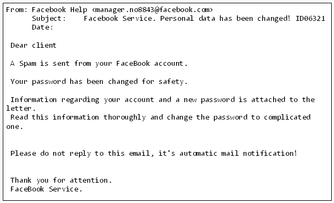Click "Thank you for attention." closing line

pyautogui.click(x=61, y=181)
